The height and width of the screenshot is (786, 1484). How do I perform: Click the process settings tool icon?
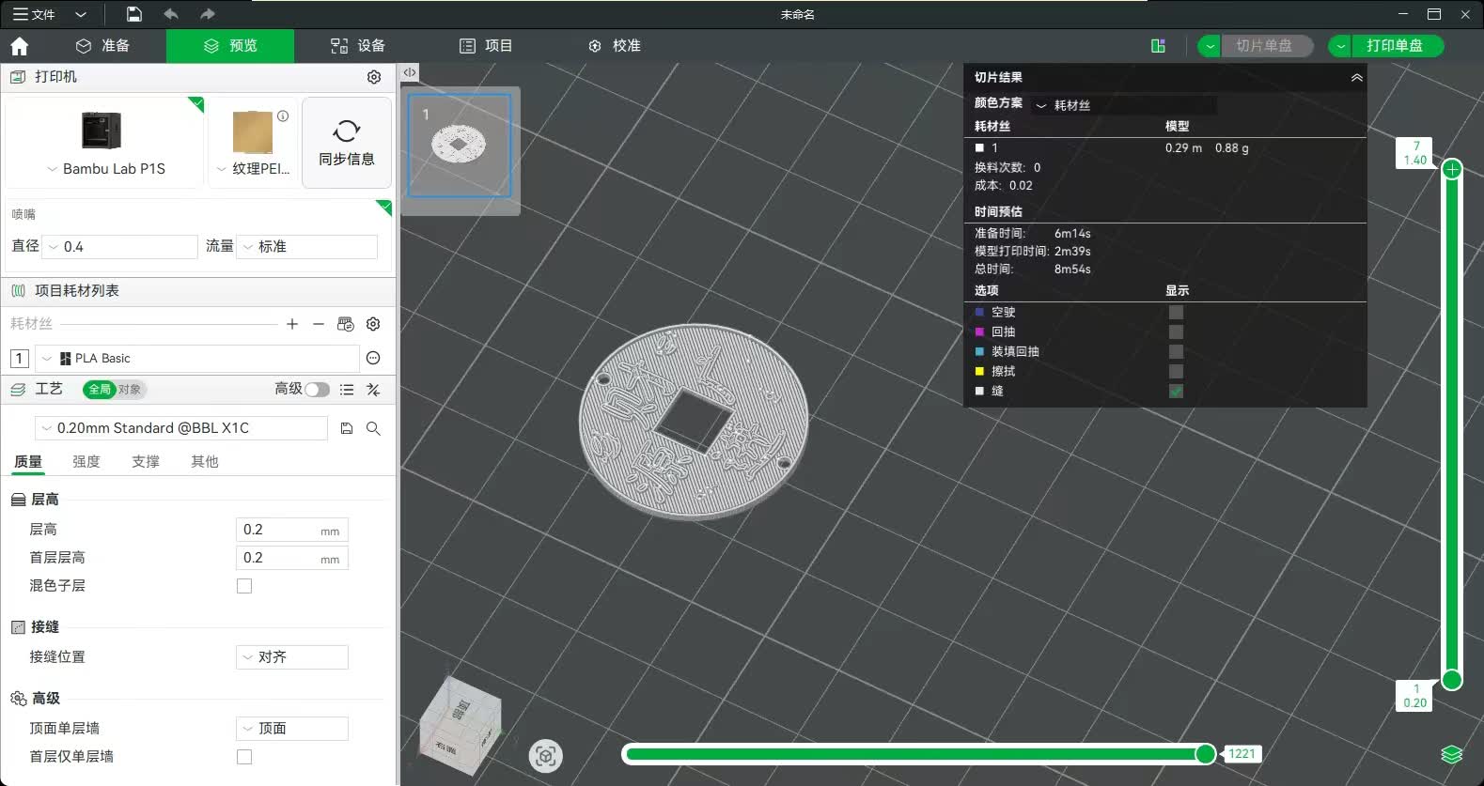(x=373, y=390)
